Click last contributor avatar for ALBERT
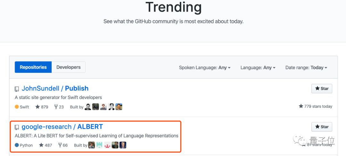Image resolution: width=346 pixels, height=156 pixels. point(123,145)
